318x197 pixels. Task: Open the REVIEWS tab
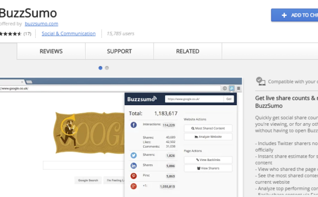[51, 51]
